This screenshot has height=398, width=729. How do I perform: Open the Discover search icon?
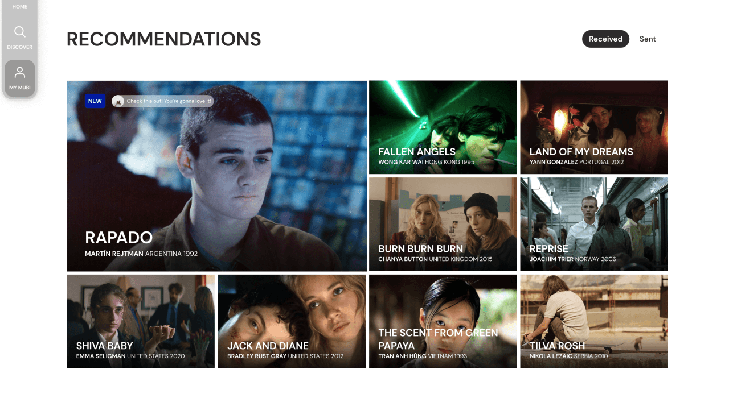20,32
